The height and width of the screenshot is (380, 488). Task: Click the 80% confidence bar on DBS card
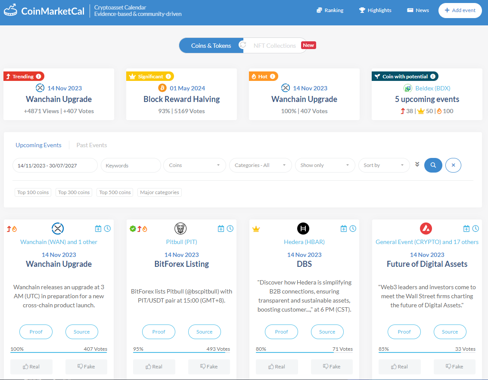click(x=304, y=352)
